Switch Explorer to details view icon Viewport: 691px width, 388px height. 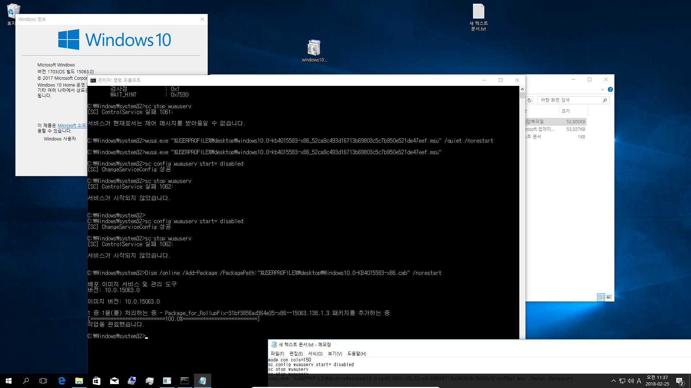pos(601,297)
